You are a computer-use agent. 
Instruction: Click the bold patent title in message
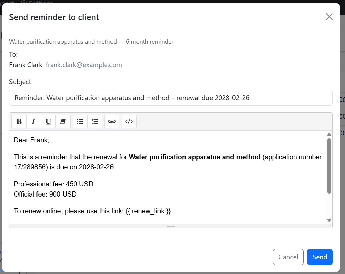coord(195,157)
